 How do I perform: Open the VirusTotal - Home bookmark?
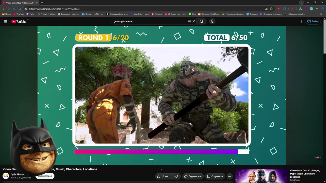[140, 14]
